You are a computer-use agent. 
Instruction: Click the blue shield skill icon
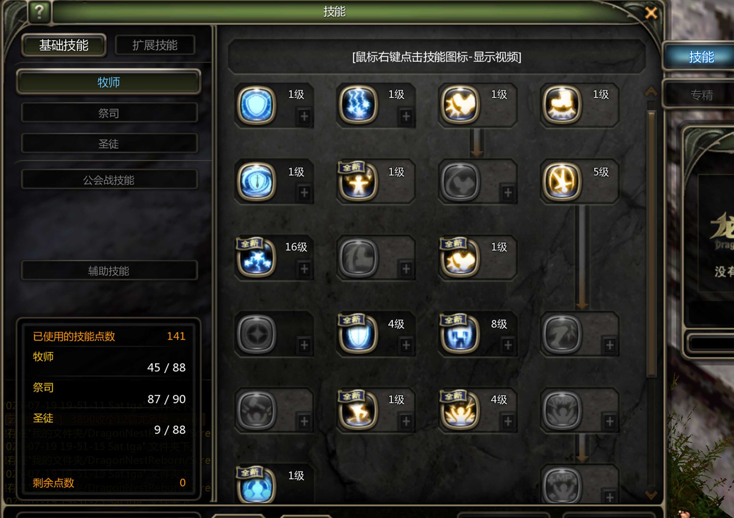coord(257,105)
